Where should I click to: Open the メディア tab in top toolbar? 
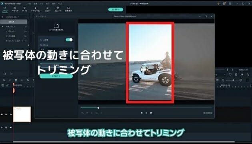coord(5,9)
